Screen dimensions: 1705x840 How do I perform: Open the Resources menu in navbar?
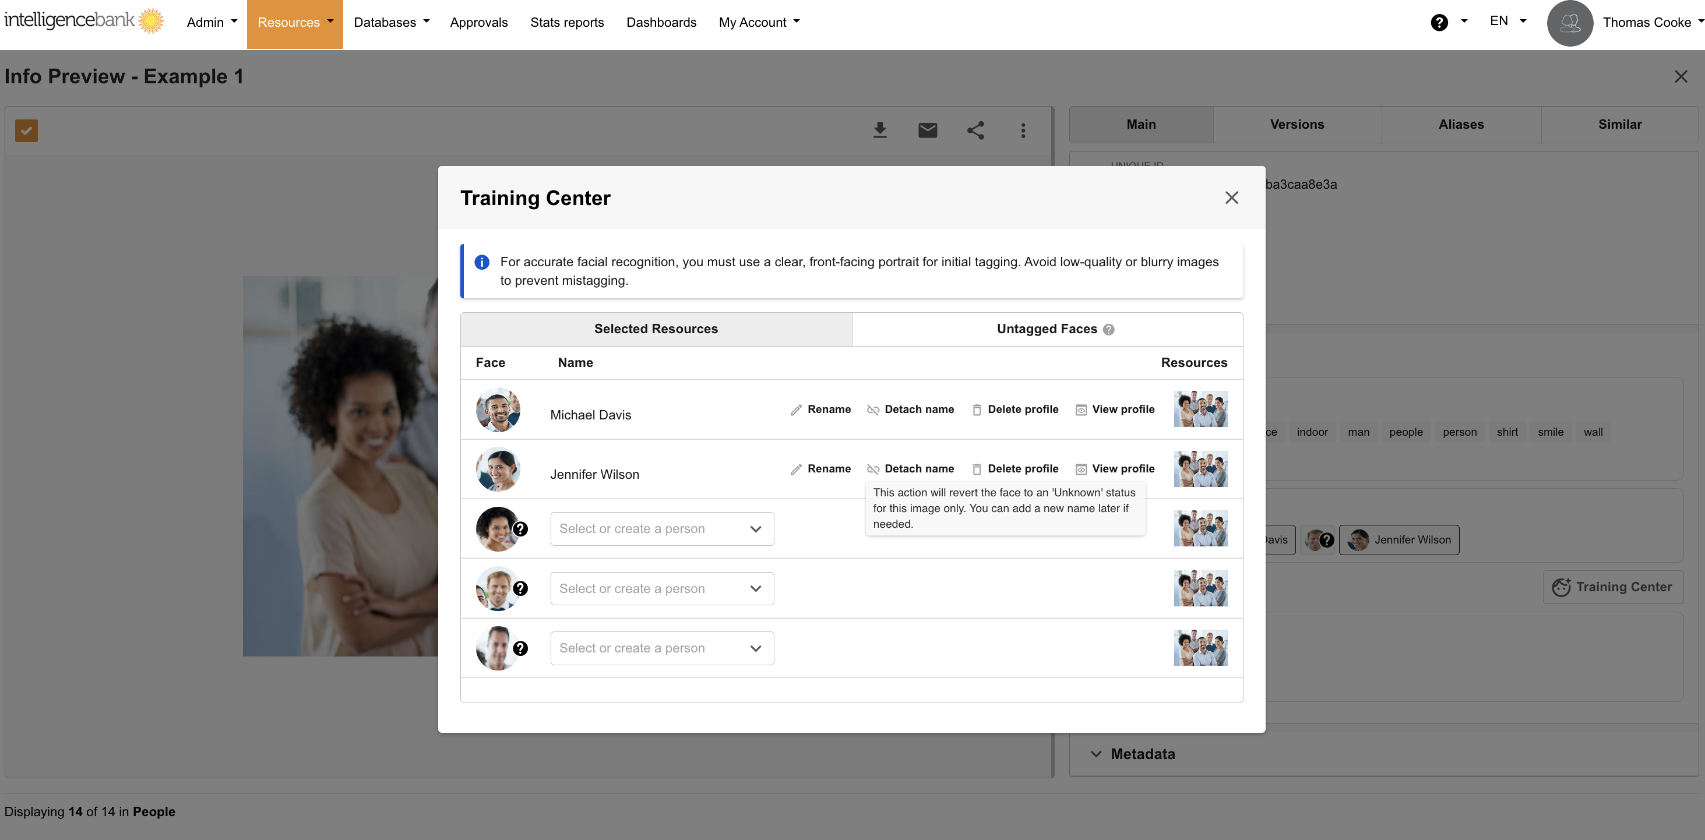tap(294, 23)
